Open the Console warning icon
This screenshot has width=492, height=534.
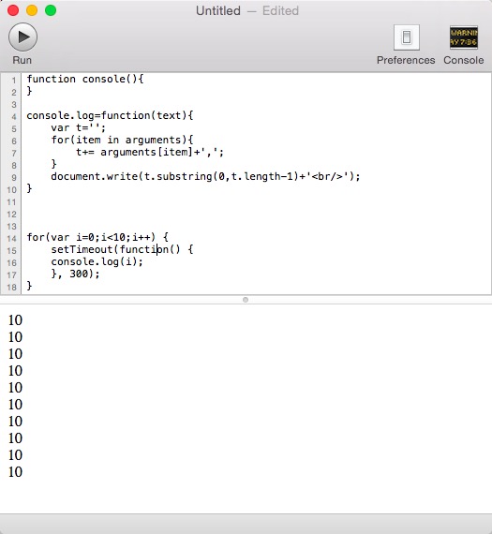coord(463,37)
